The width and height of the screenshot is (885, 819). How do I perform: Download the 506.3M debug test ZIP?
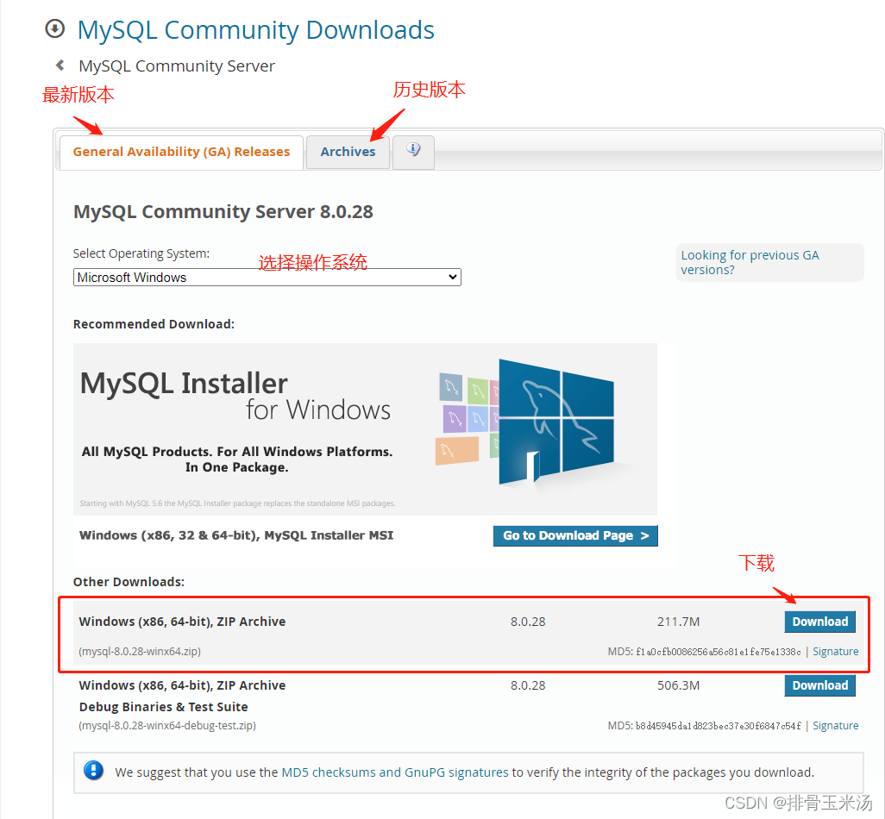tap(819, 685)
